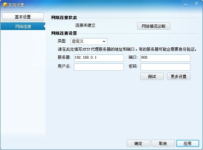Expand the 类型 dropdown showing 自定义
The height and width of the screenshot is (150, 203).
pyautogui.click(x=89, y=41)
